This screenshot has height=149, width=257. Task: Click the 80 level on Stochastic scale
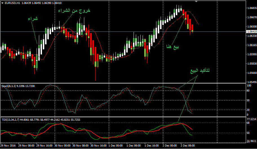tap(249, 91)
